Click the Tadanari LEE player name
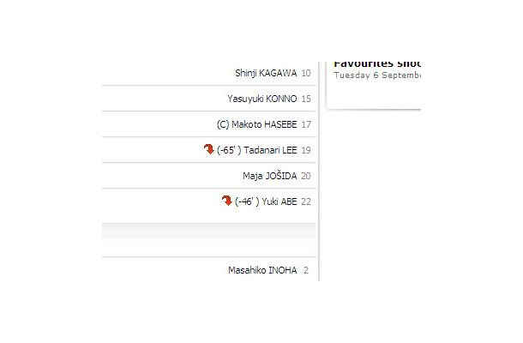 pyautogui.click(x=270, y=150)
